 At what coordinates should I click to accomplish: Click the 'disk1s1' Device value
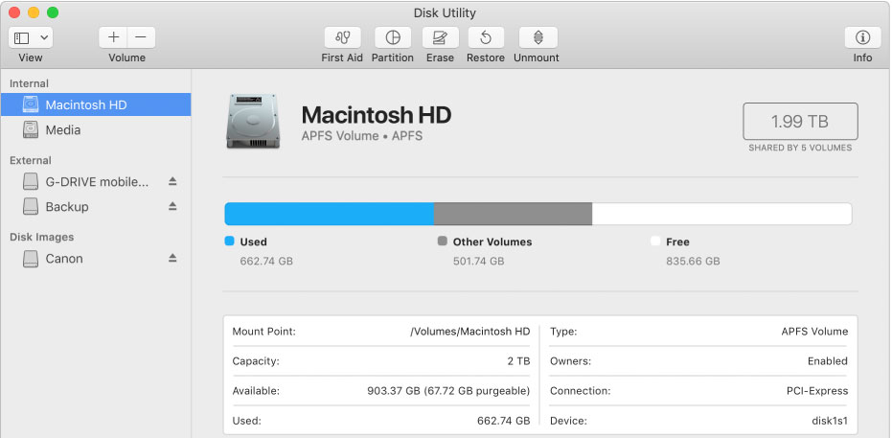(x=830, y=421)
